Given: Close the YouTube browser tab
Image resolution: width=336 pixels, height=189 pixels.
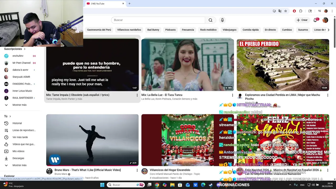Looking at the screenshot, I should pyautogui.click(x=123, y=4).
